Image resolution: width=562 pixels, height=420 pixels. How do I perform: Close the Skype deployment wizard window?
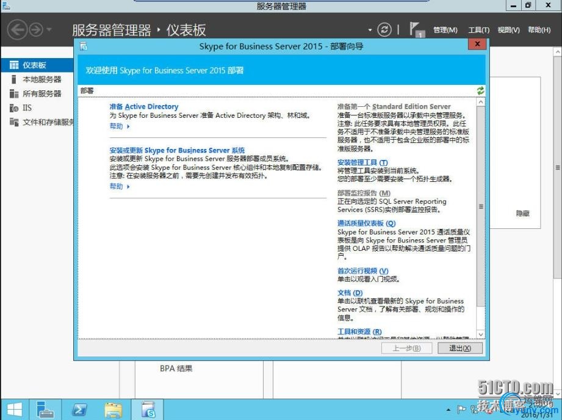tap(477, 44)
